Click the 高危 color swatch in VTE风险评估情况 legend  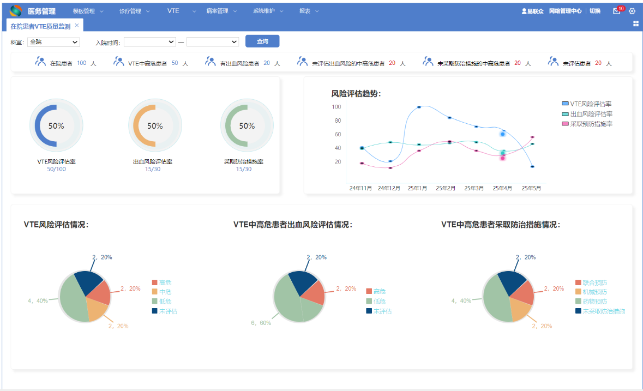[x=154, y=282]
